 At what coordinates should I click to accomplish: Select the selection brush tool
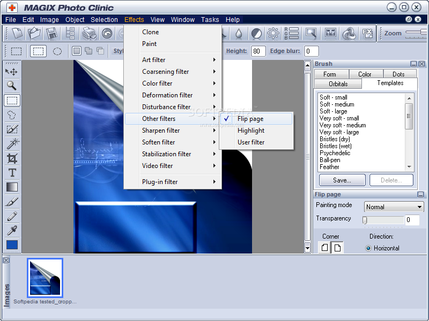(11, 129)
